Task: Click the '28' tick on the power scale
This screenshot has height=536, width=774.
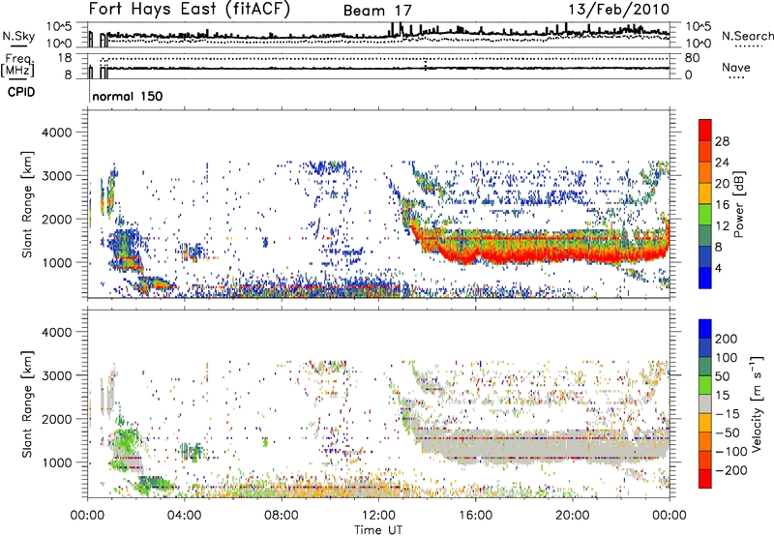Action: tap(722, 141)
